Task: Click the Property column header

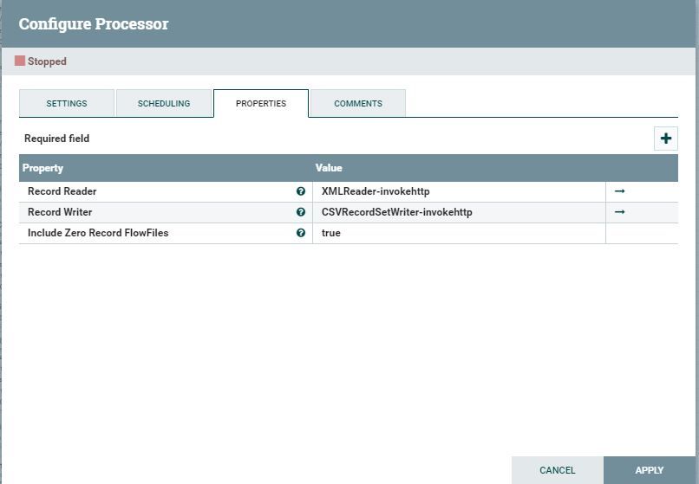Action: point(42,168)
